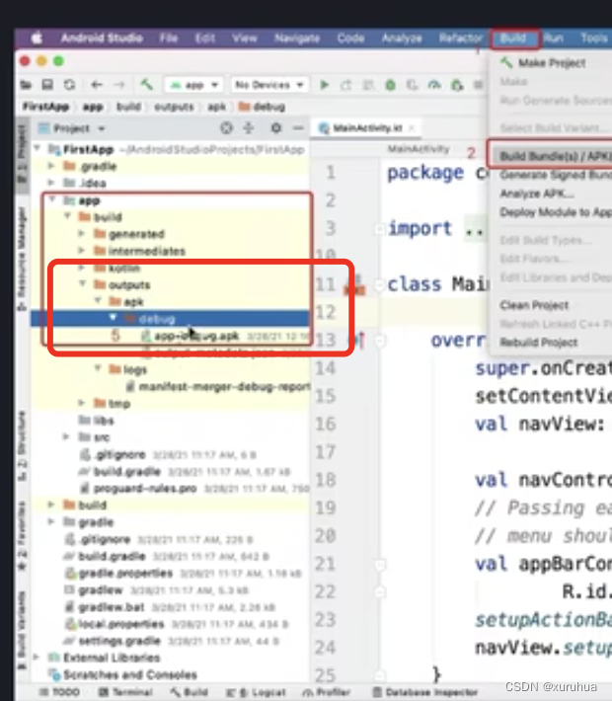This screenshot has width=612, height=701.
Task: Open the Apple menu
Action: [37, 39]
